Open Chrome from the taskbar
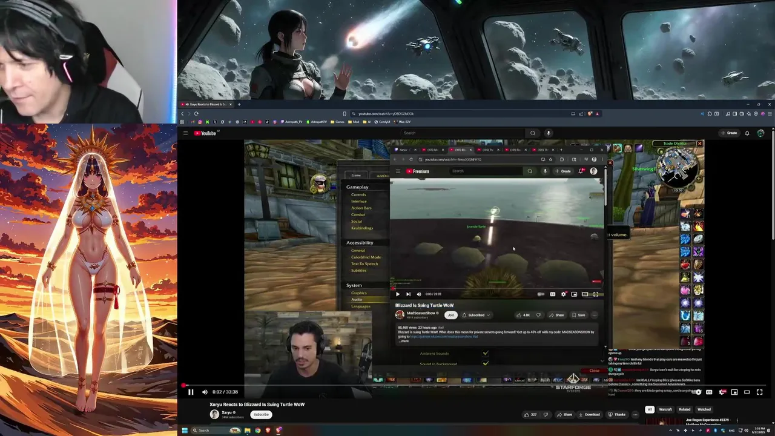The image size is (775, 436). click(258, 431)
